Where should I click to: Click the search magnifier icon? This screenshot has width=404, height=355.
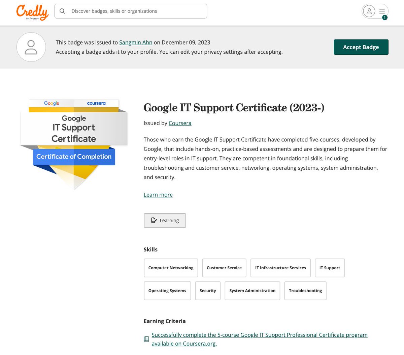click(62, 11)
